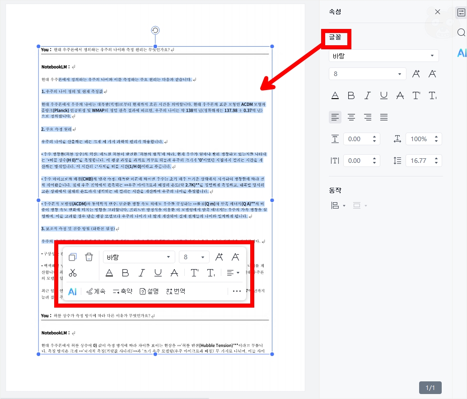467x399 pixels.
Task: Click the rotate handle above text box
Action: coord(155,30)
